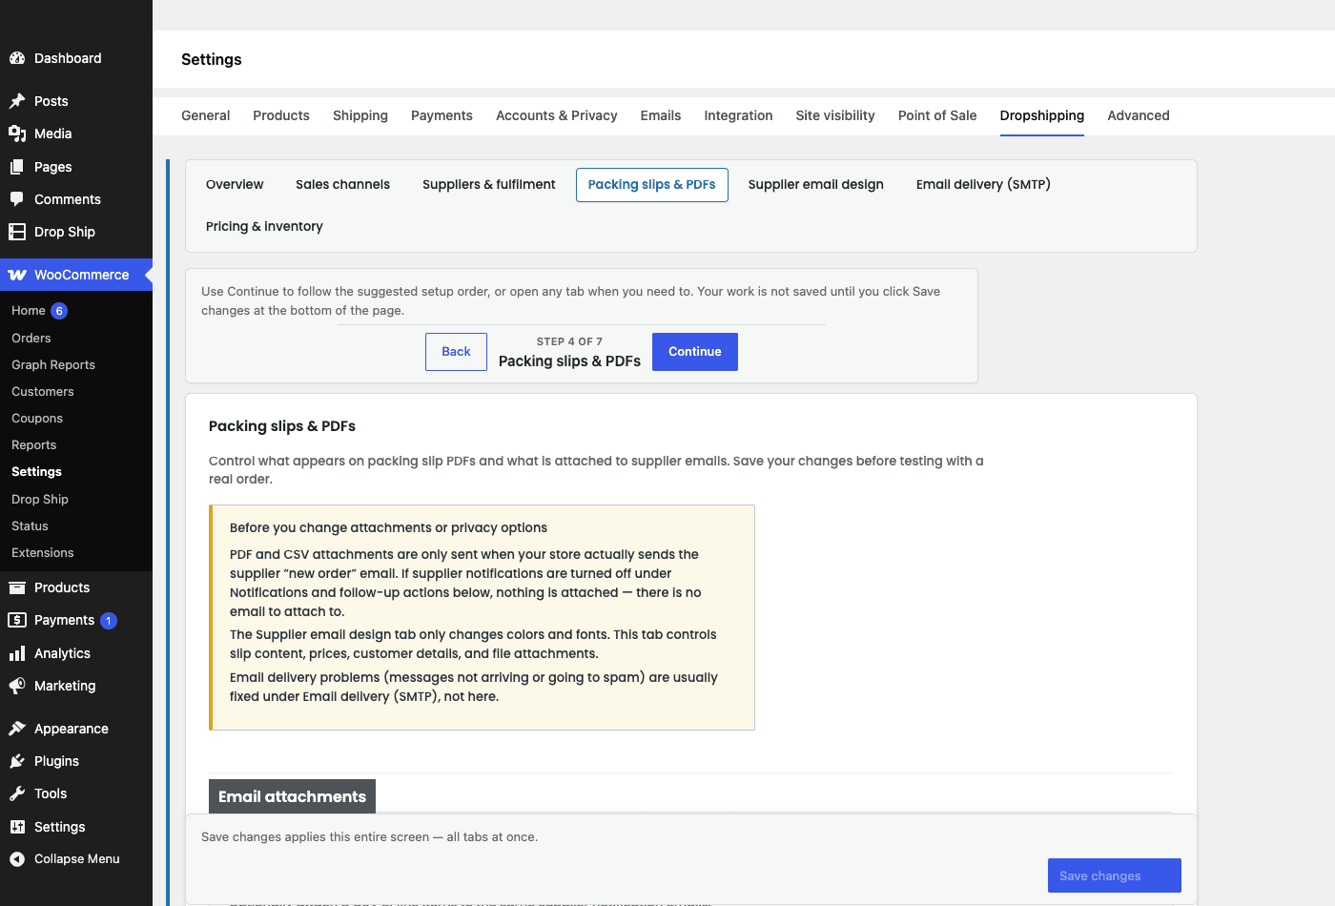The image size is (1335, 906).
Task: Open the Orders submenu link
Action: point(31,339)
